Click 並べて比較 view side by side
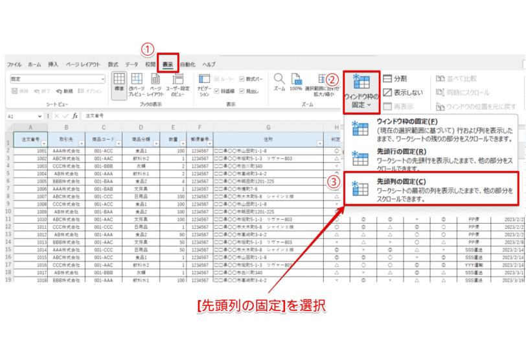This screenshot has width=526, height=359. [x=456, y=78]
